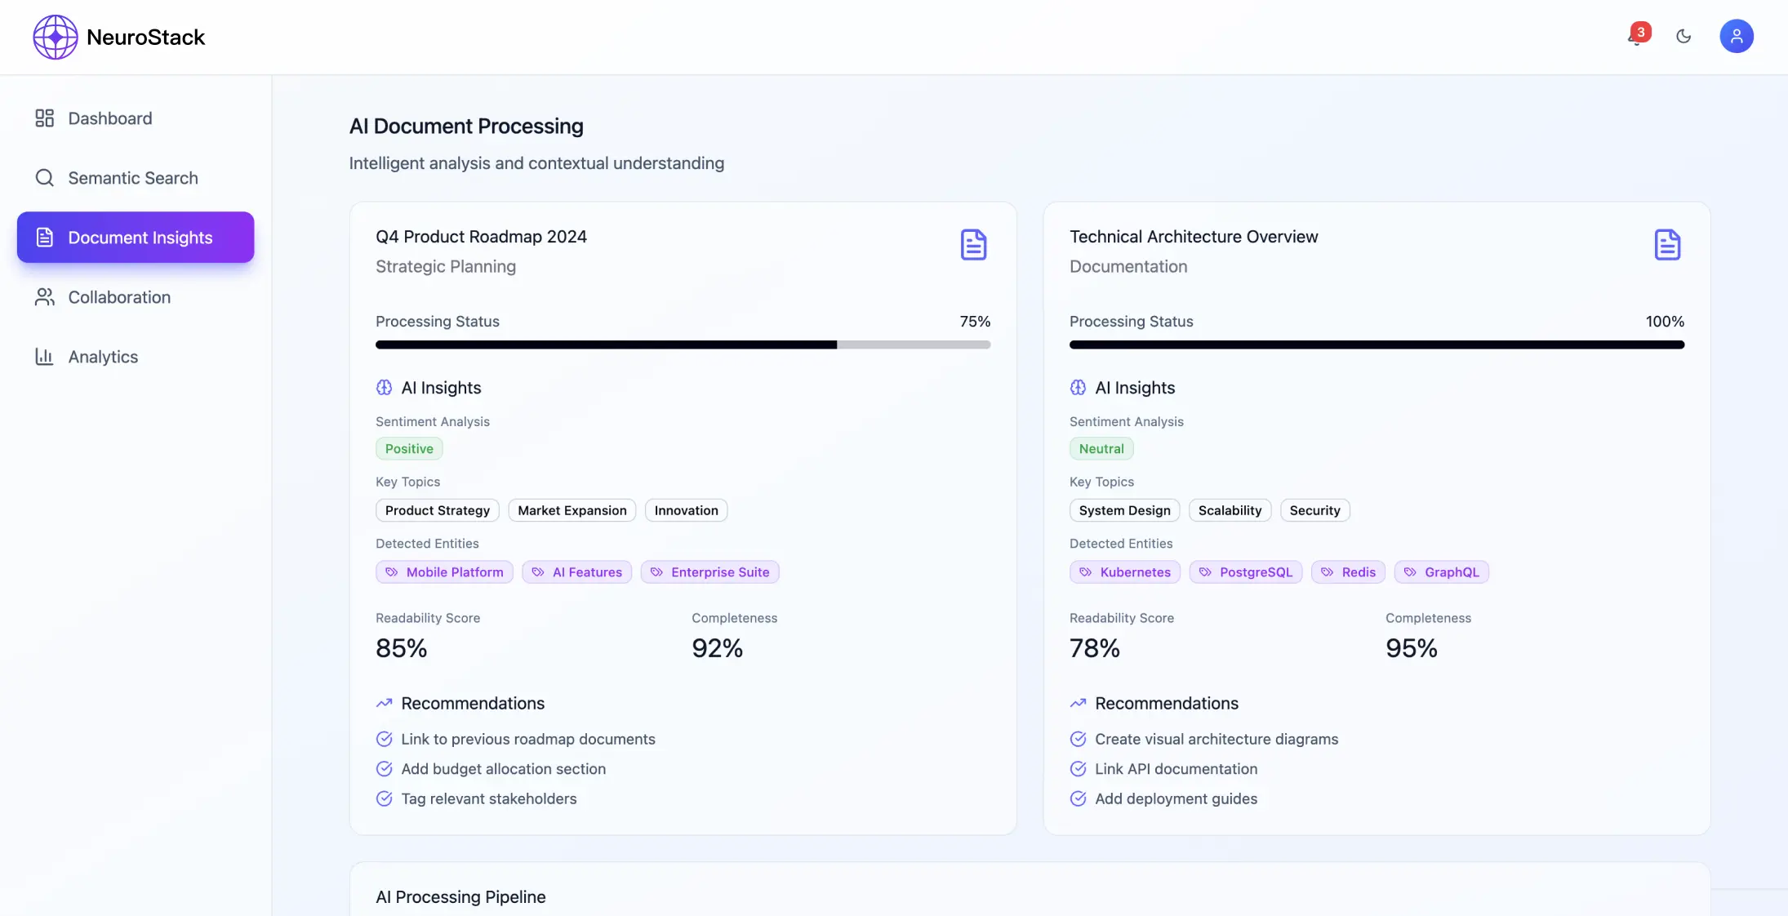Select the Scalability key topic

coord(1230,509)
